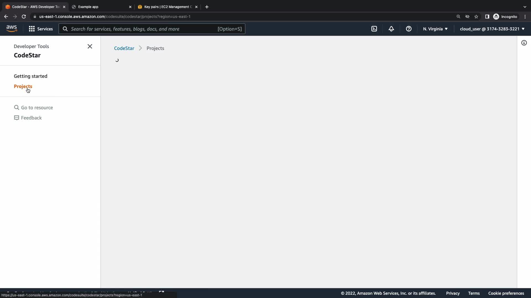The width and height of the screenshot is (531, 298).
Task: Click the browser zoom magnifier icon
Action: pyautogui.click(x=458, y=17)
